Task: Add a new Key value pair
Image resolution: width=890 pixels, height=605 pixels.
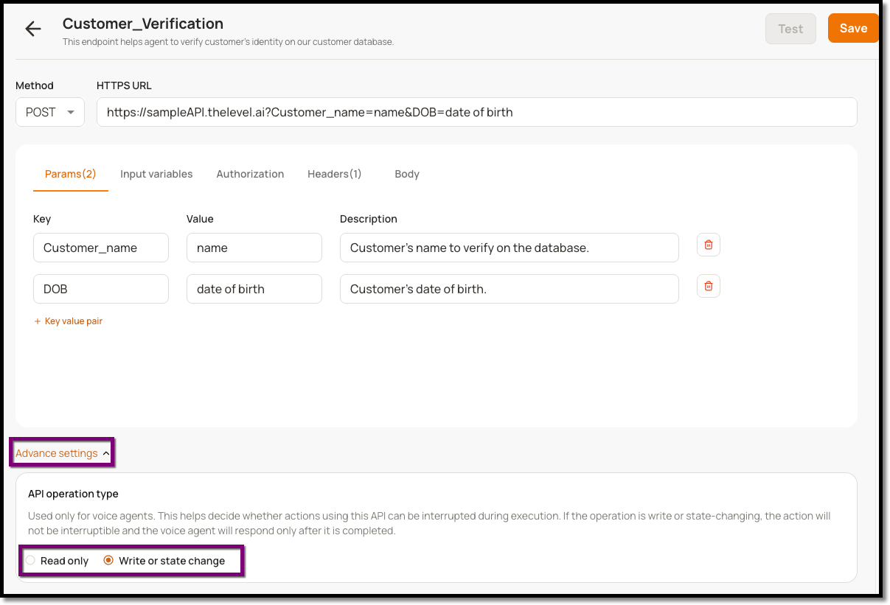Action: tap(69, 321)
